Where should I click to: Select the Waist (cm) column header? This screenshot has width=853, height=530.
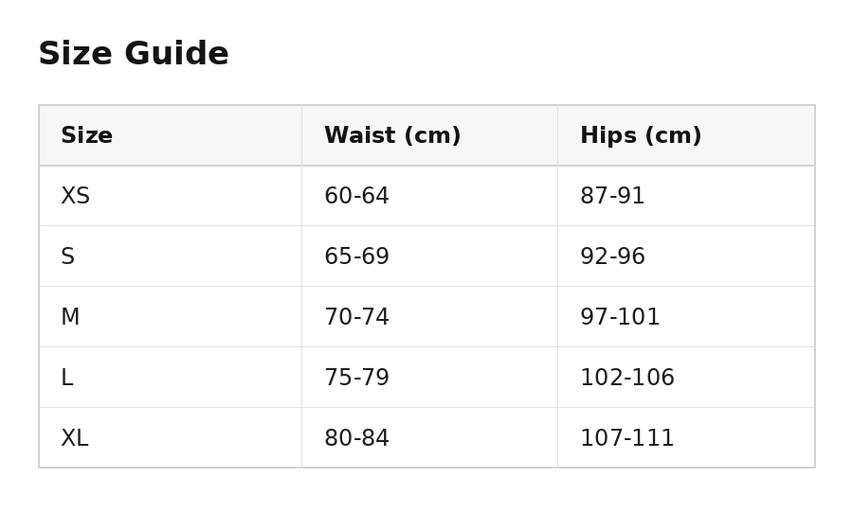click(x=429, y=135)
